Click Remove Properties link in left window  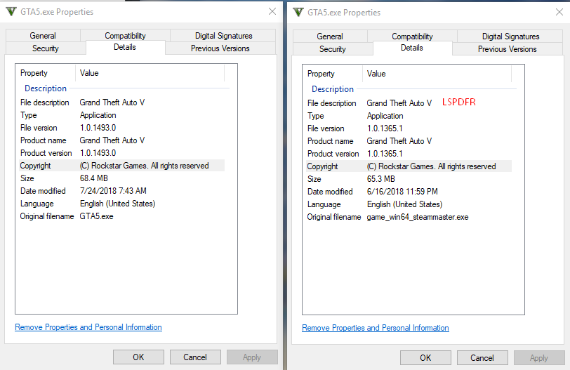(88, 327)
